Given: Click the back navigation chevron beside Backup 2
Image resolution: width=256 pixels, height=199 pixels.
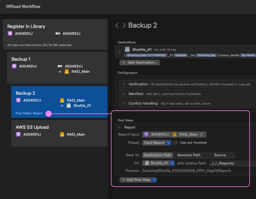Looking at the screenshot, I should pyautogui.click(x=117, y=26).
